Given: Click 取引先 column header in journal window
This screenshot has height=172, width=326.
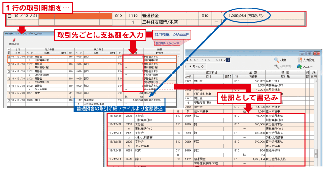Looking at the screenshot, I should click(x=285, y=76).
